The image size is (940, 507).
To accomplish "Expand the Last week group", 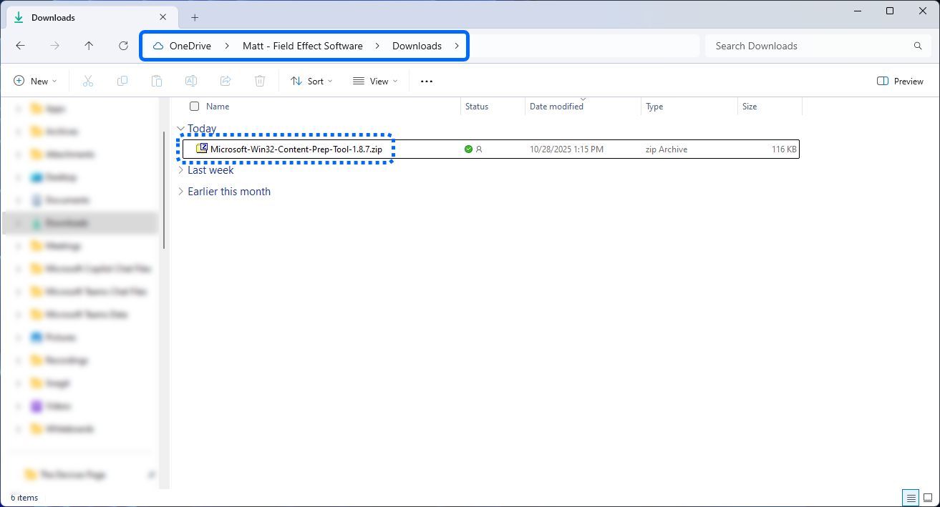I will tap(180, 170).
